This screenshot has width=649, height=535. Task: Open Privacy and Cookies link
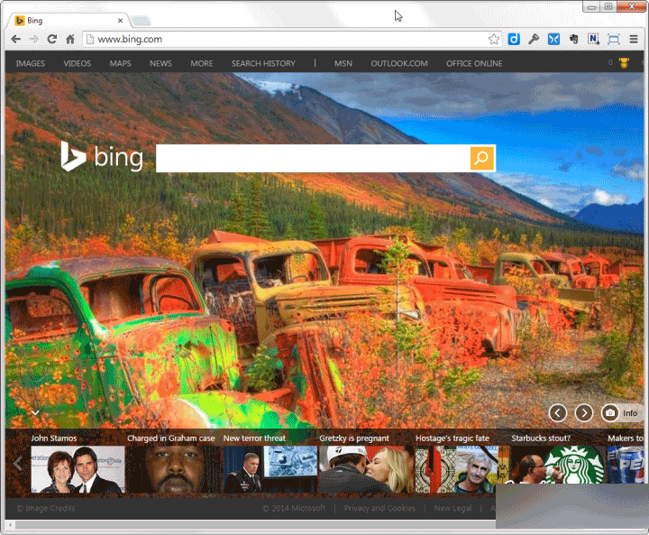click(x=379, y=508)
